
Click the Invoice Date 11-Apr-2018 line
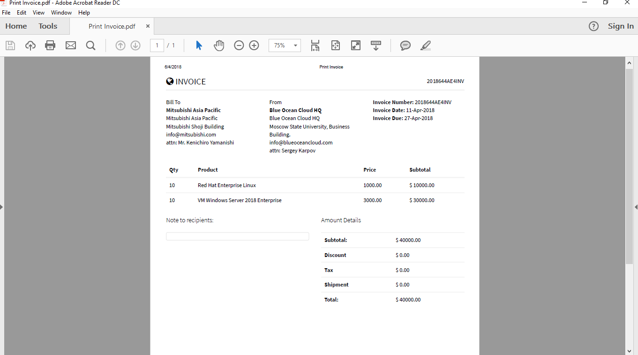point(404,110)
